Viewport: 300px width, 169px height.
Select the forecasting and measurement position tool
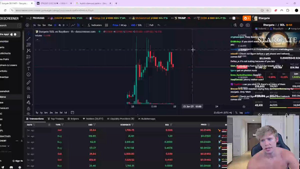pos(28,57)
